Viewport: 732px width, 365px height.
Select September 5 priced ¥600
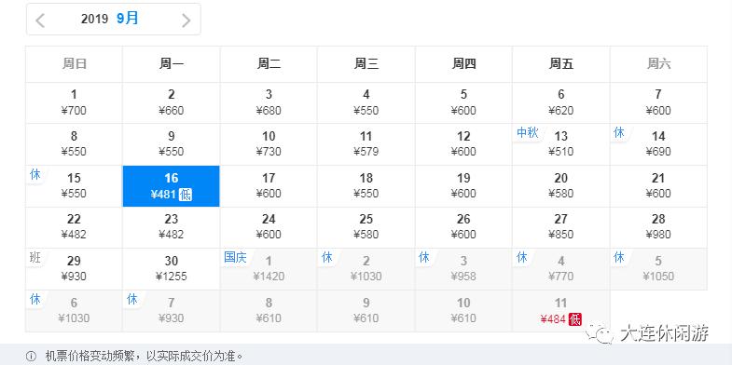(x=463, y=103)
